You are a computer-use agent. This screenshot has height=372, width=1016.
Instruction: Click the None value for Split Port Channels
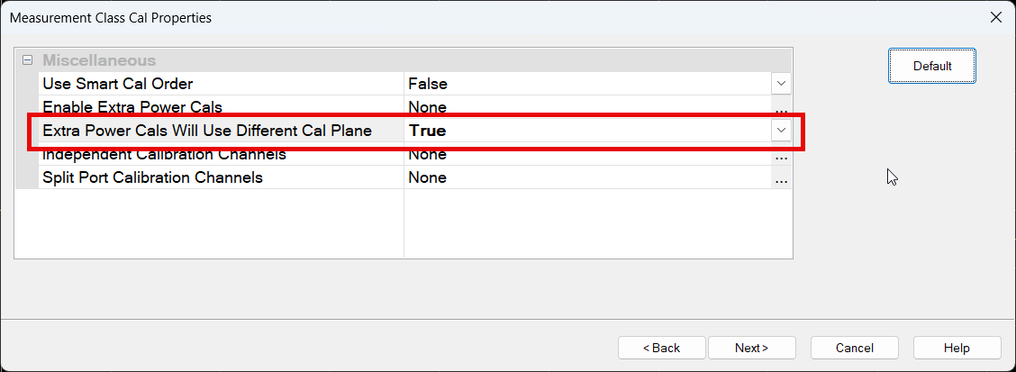click(x=427, y=177)
